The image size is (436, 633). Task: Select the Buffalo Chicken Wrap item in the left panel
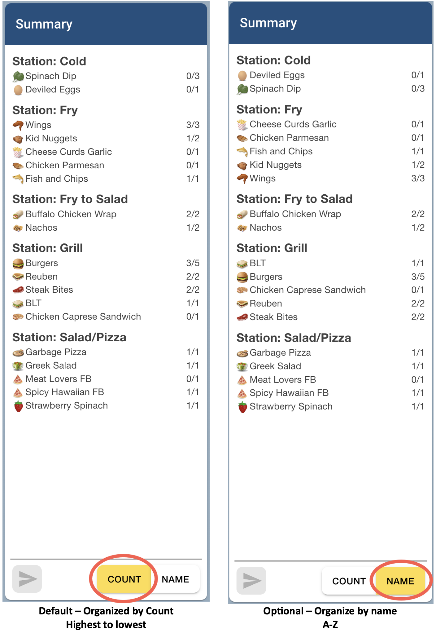pyautogui.click(x=71, y=214)
